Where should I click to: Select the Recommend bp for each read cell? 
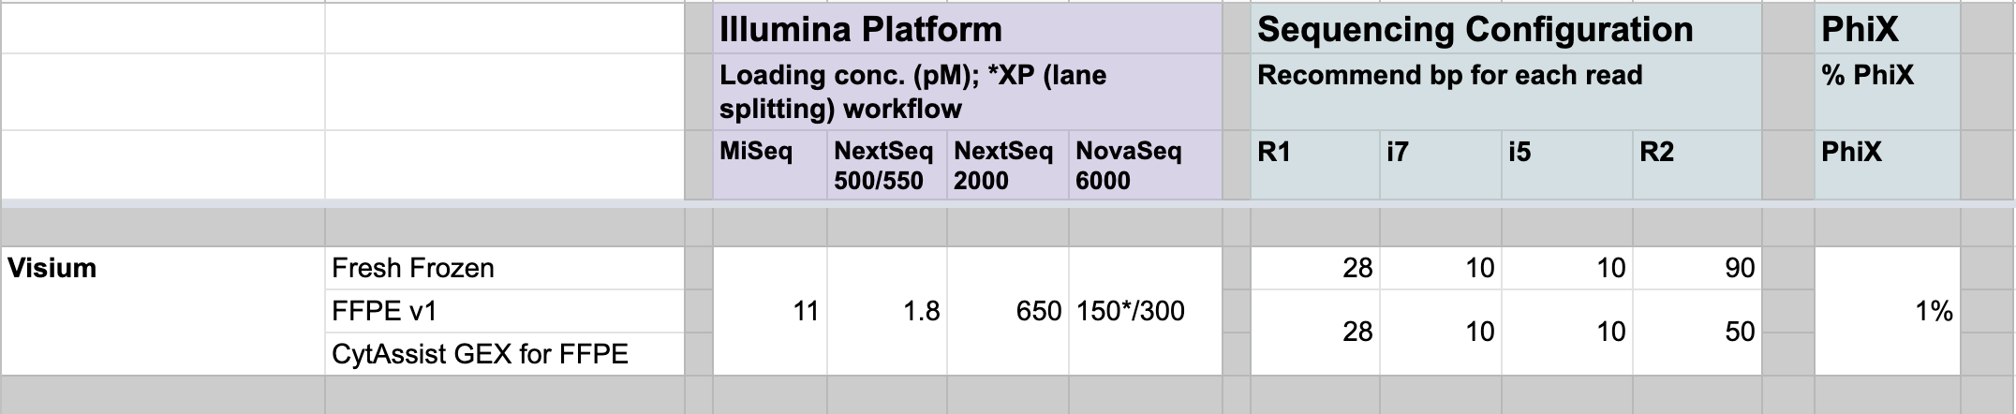pos(1506,92)
